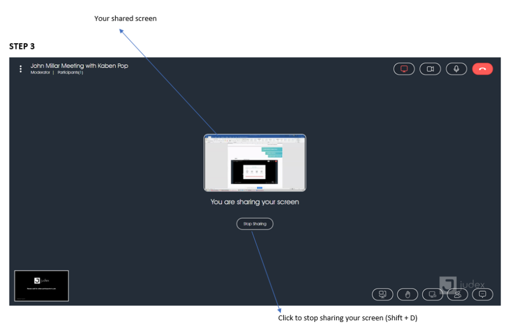This screenshot has height=332, width=509.
Task: Open the Participants(1) list link
Action: [x=70, y=73]
